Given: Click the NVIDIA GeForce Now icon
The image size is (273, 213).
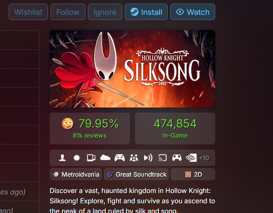Looking at the screenshot, I should [191, 158].
